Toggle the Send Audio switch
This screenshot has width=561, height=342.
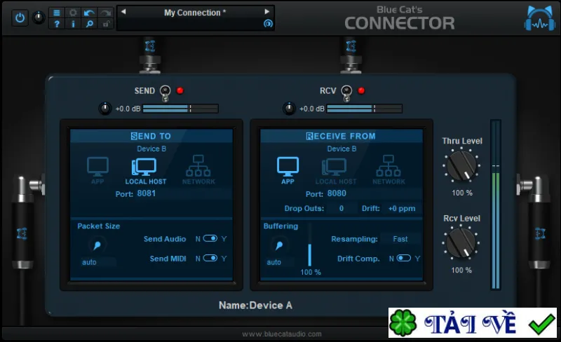coord(210,238)
